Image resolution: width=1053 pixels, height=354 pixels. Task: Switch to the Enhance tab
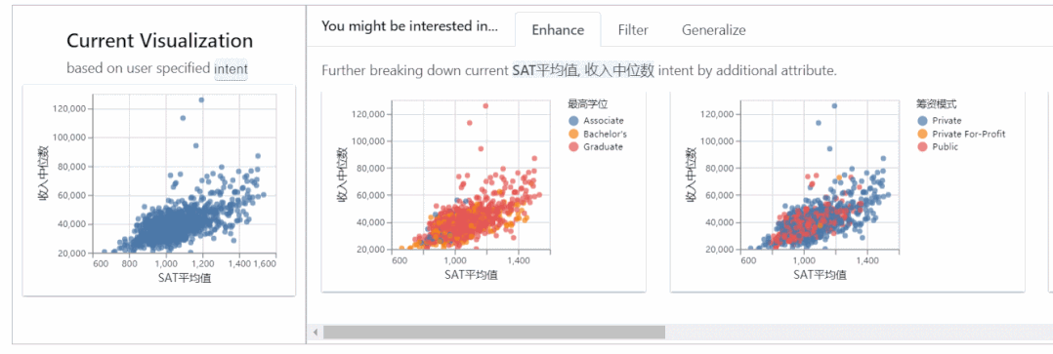click(x=558, y=30)
